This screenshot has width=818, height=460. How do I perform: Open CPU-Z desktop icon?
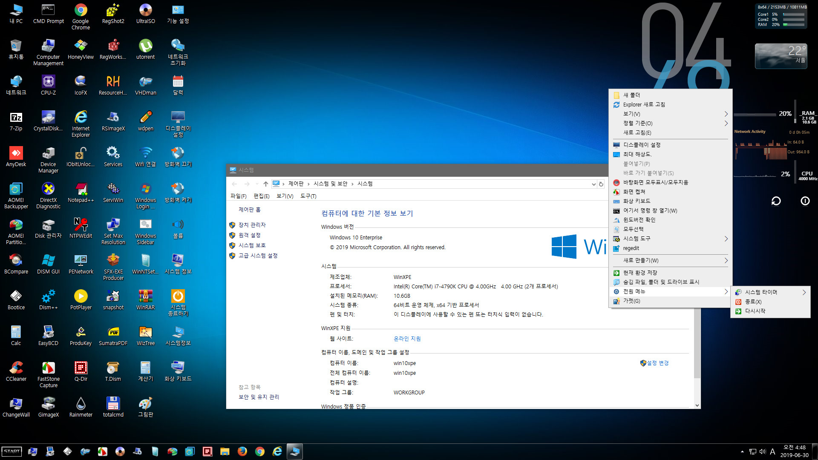[48, 85]
